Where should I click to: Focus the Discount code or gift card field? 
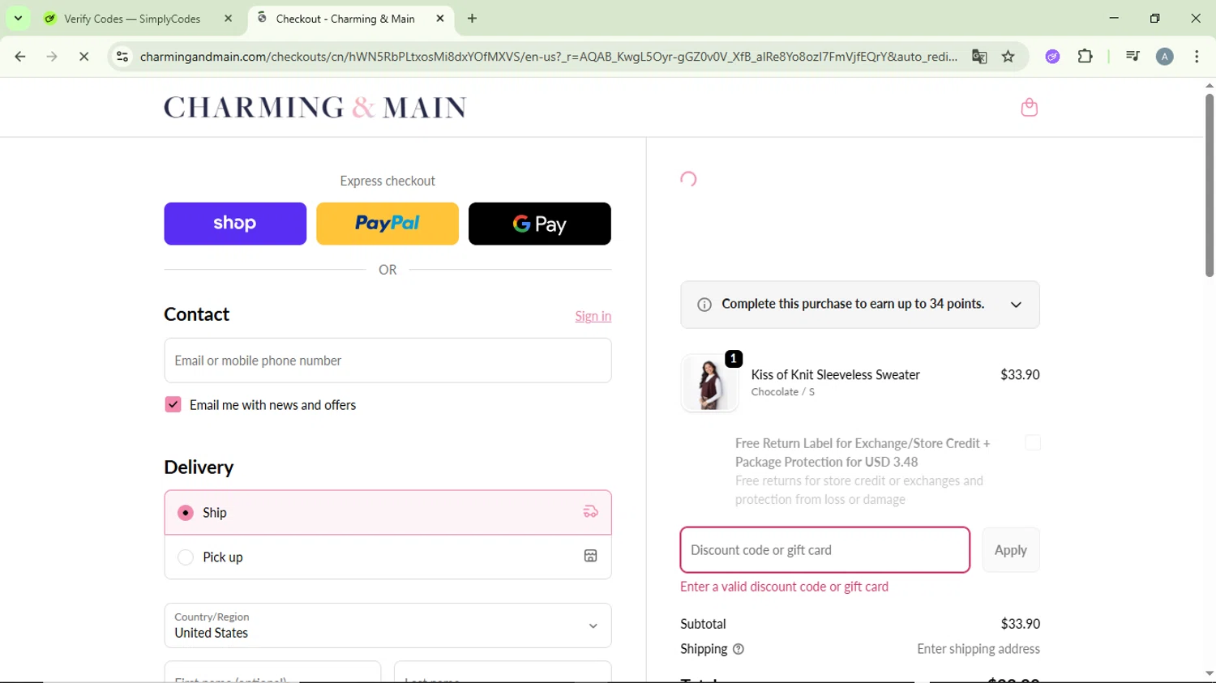(x=824, y=550)
